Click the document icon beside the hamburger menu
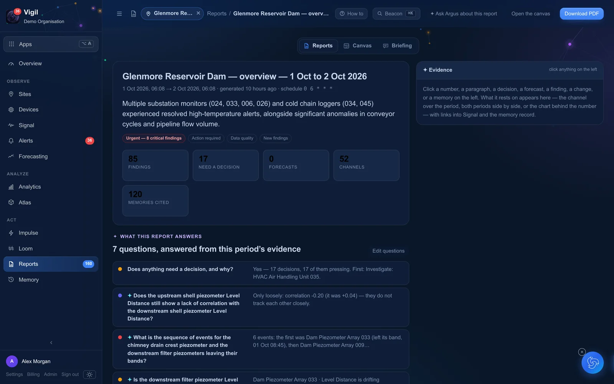 (x=134, y=14)
